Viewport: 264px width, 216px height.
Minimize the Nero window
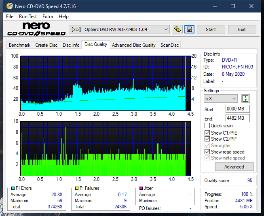215,6
